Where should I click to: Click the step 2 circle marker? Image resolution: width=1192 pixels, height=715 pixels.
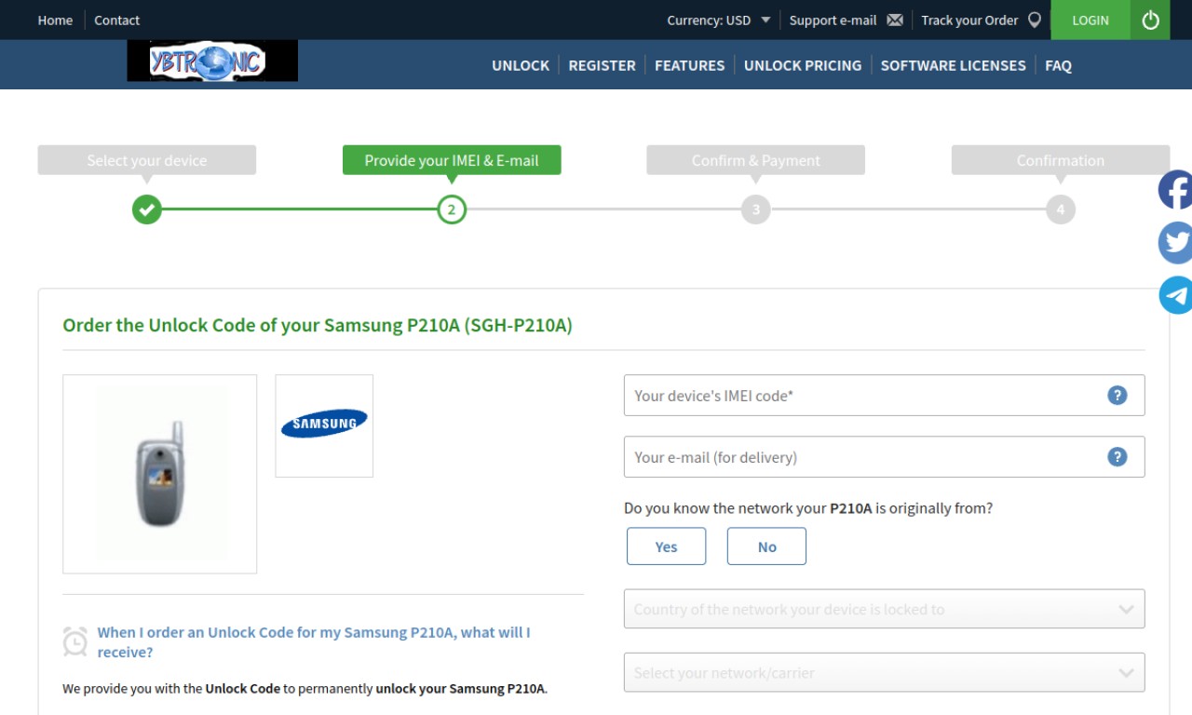coord(452,209)
